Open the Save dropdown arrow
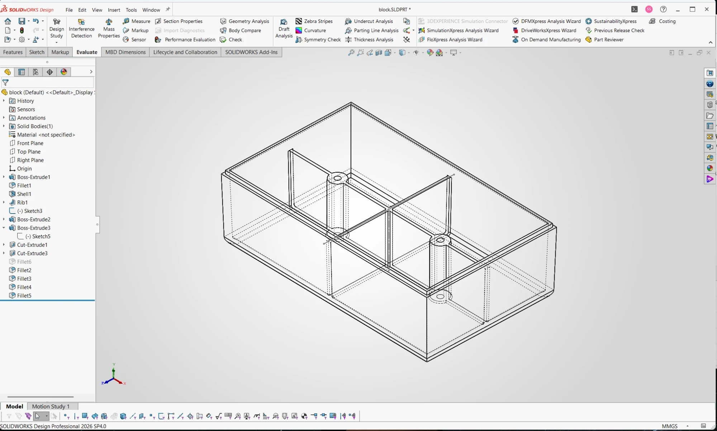 29,21
